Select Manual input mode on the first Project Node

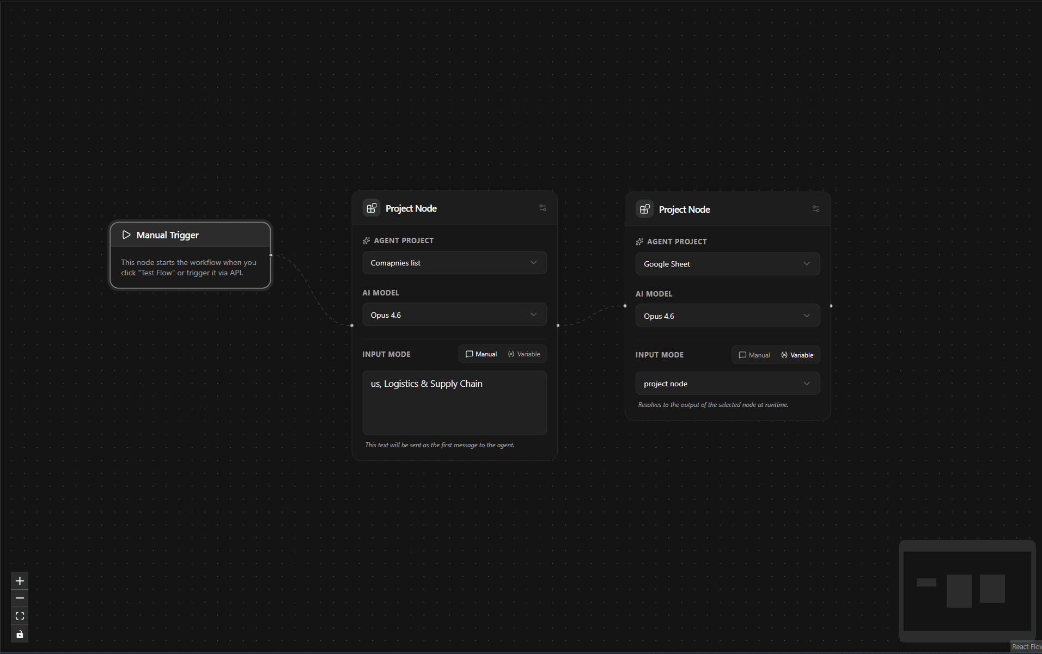[x=481, y=354]
